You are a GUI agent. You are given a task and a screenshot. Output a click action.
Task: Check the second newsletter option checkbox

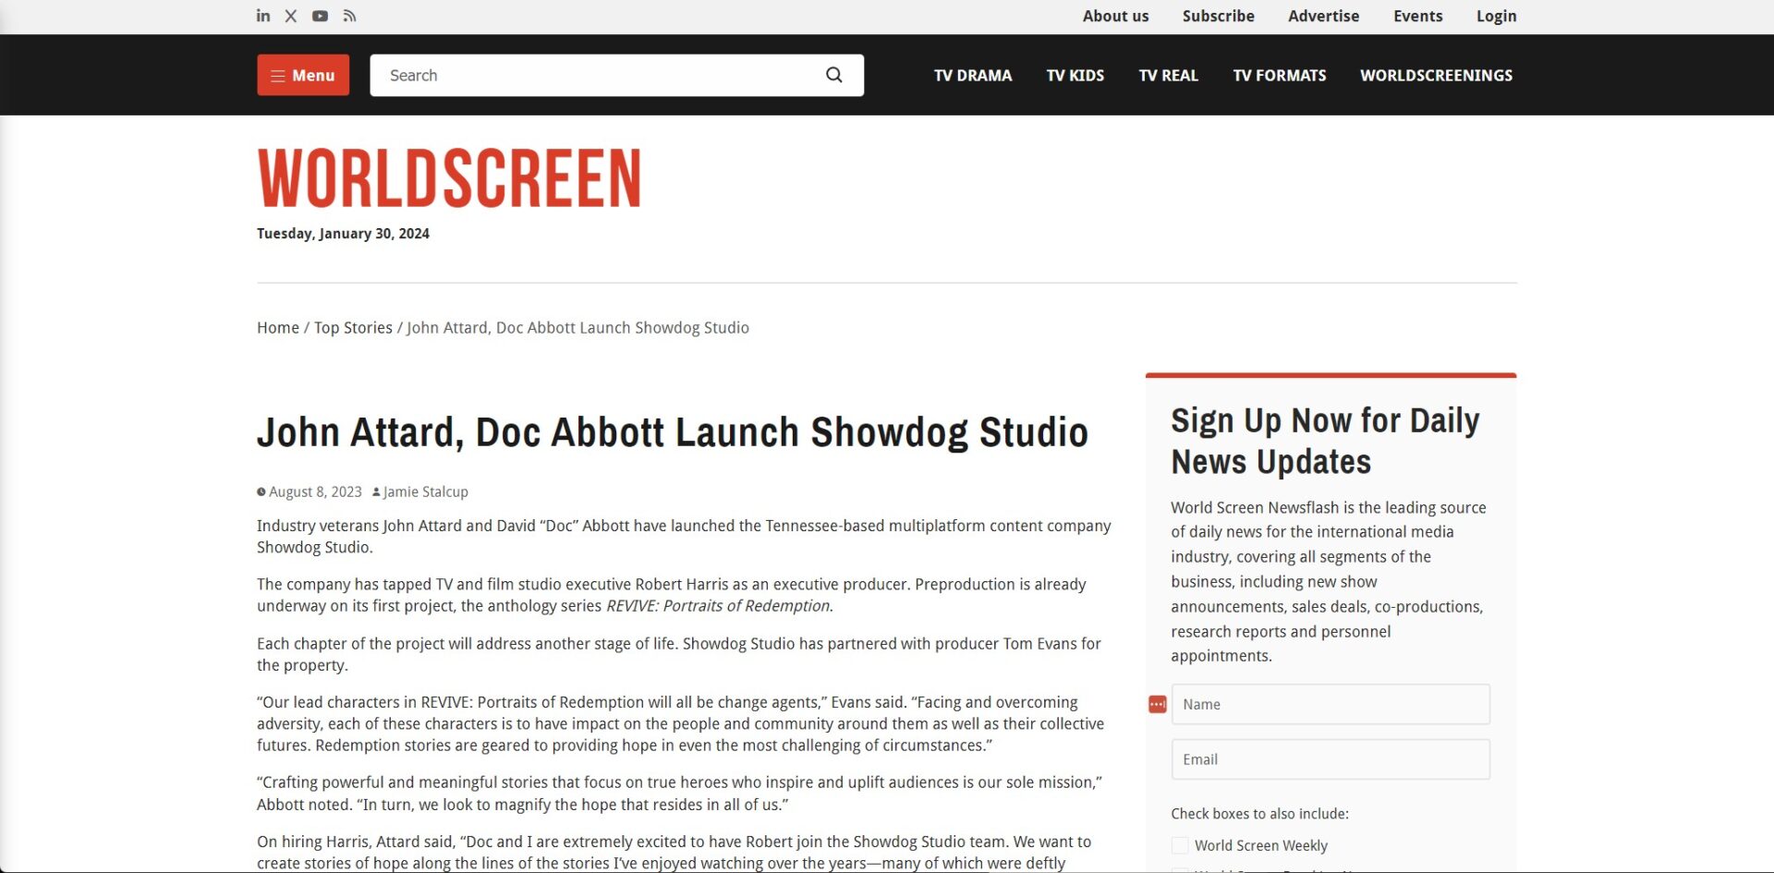point(1179,869)
